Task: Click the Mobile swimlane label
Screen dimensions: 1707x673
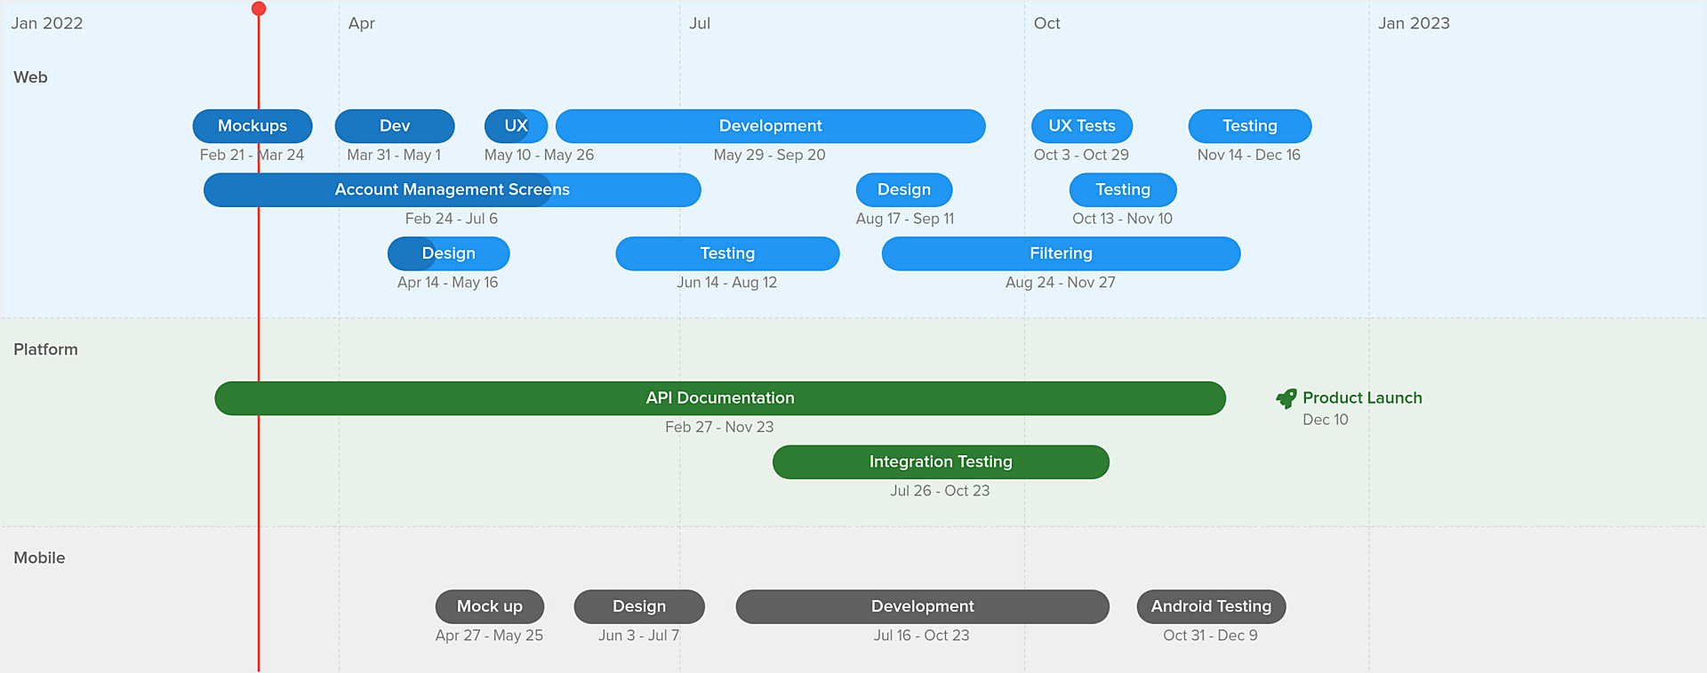Action: coord(39,557)
